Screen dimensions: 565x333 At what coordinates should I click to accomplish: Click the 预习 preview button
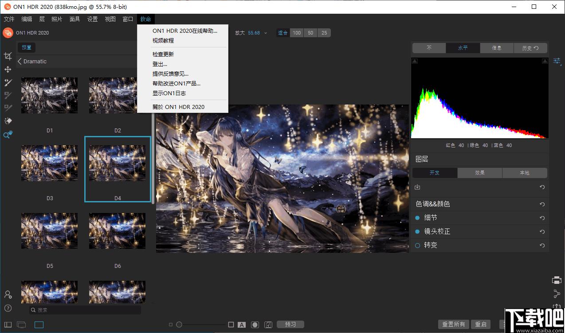point(290,325)
